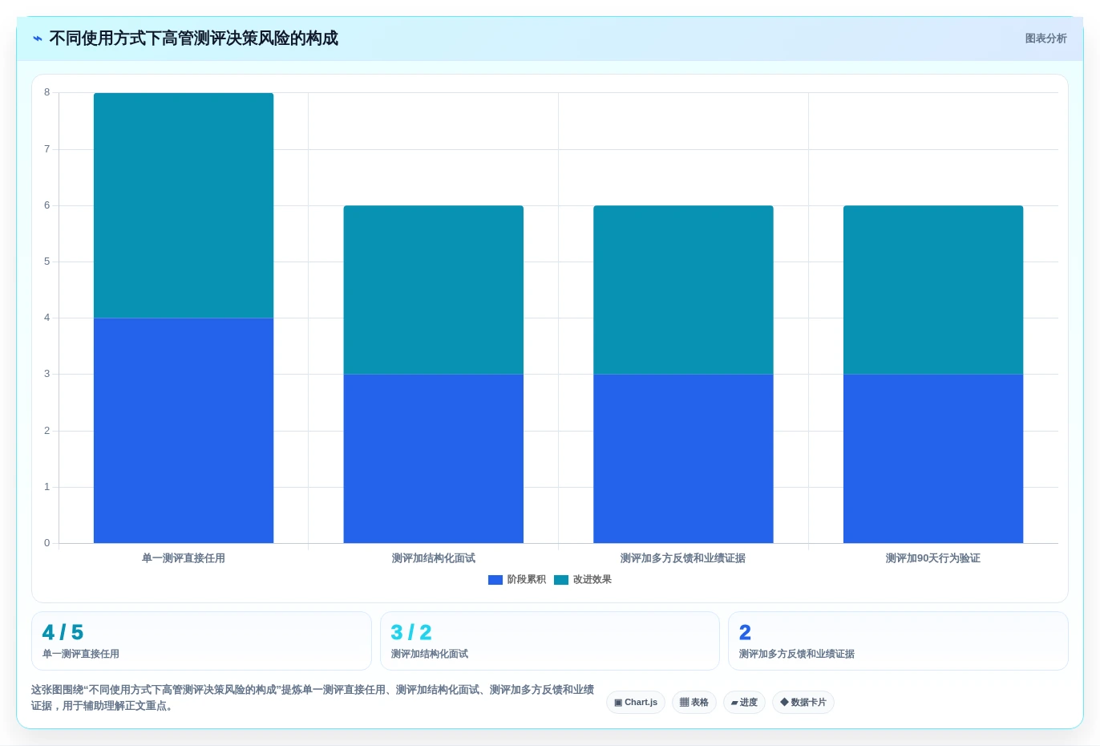Click the 改进效果 legend label text

coord(592,580)
